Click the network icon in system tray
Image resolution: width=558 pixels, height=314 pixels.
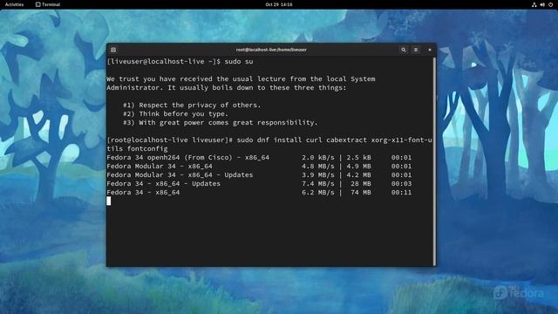[x=534, y=4]
